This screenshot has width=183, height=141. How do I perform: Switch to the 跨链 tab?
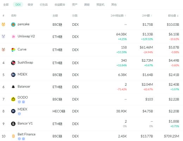click(87, 5)
